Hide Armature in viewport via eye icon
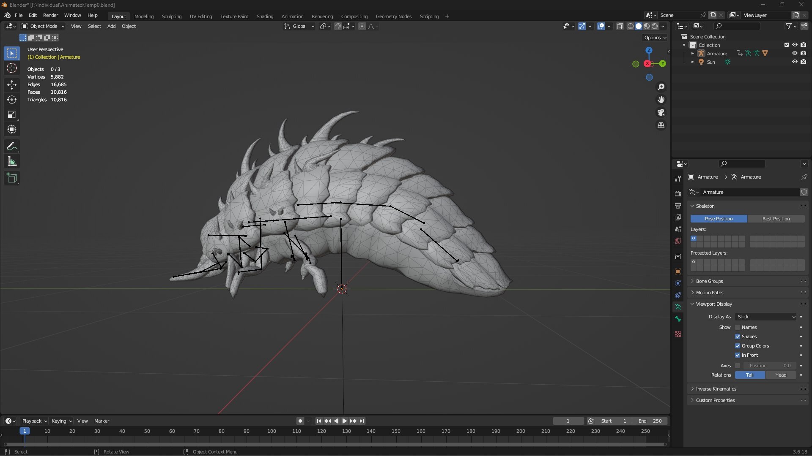 (x=795, y=53)
